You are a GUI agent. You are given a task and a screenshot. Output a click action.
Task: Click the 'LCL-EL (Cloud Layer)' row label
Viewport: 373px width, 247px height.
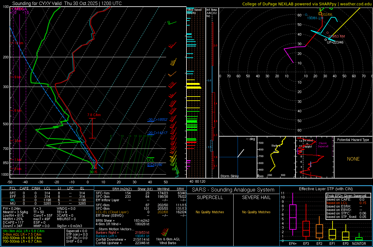pyautogui.click(x=112, y=212)
